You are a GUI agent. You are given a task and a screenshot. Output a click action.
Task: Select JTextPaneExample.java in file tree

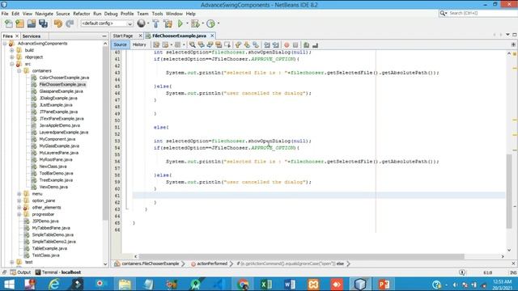(62, 119)
